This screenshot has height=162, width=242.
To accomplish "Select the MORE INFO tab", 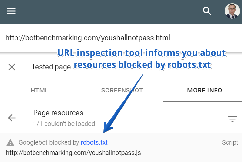I will click(x=205, y=91).
